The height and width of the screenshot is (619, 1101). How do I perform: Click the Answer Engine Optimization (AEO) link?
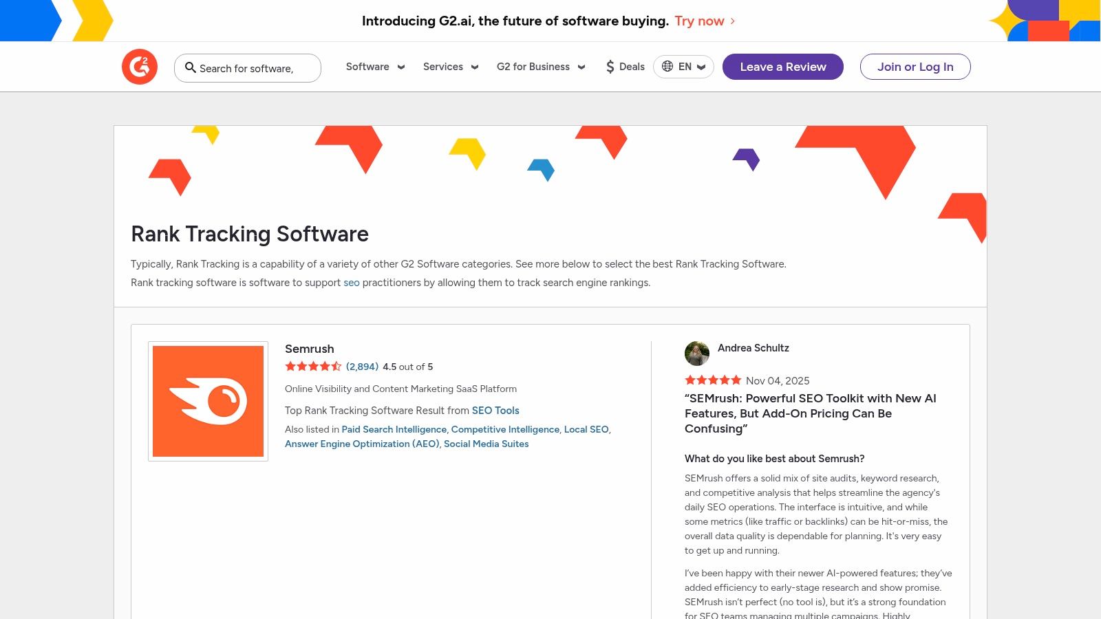click(361, 444)
